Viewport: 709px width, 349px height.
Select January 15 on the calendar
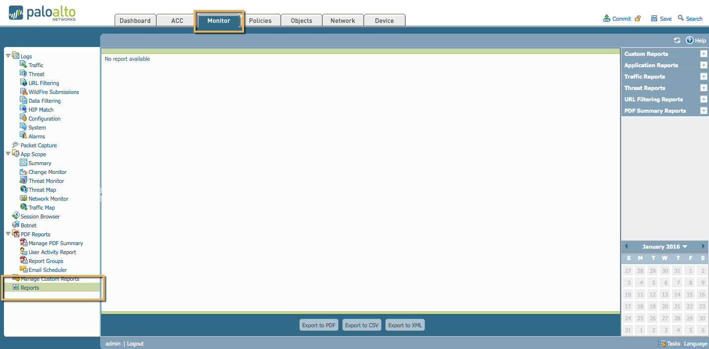pyautogui.click(x=689, y=294)
